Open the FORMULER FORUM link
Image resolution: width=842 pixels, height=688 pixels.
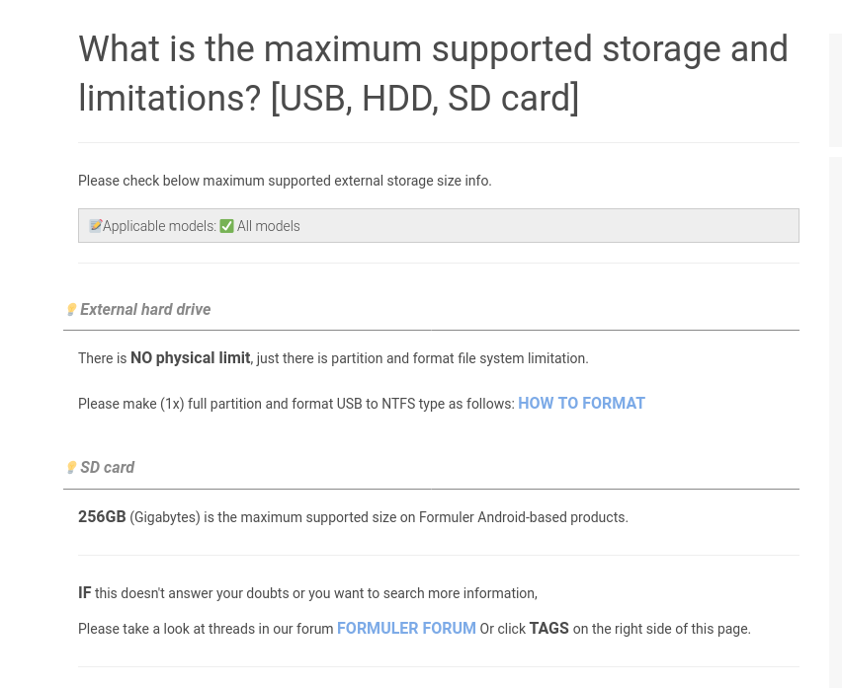406,628
